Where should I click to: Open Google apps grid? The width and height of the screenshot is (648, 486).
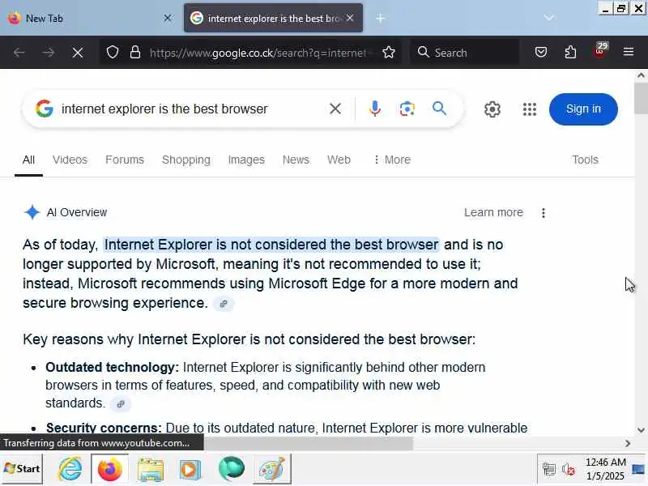(530, 109)
